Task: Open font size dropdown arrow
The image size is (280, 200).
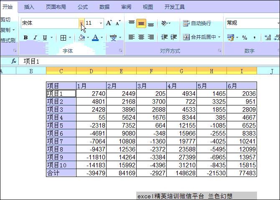Action: 101,23
